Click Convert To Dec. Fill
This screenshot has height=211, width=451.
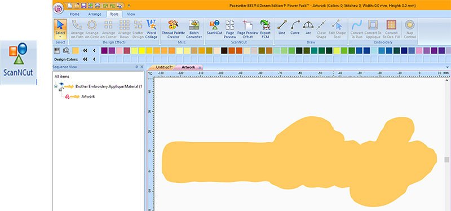tap(391, 29)
